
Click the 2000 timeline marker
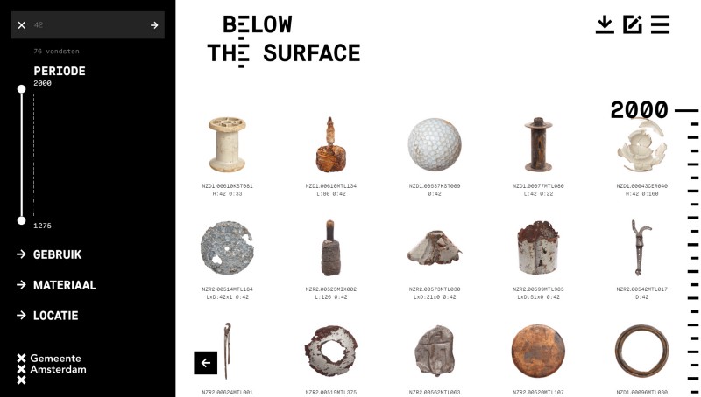tap(640, 109)
